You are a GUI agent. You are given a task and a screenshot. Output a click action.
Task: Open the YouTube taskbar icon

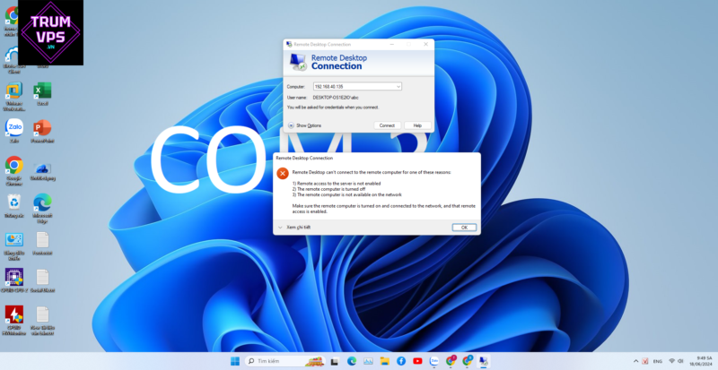pyautogui.click(x=417, y=361)
